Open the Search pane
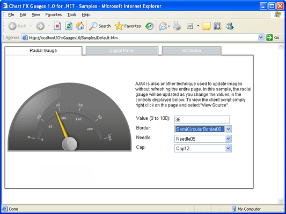Image resolution: width=286 pixels, height=214 pixels. pos(100,26)
